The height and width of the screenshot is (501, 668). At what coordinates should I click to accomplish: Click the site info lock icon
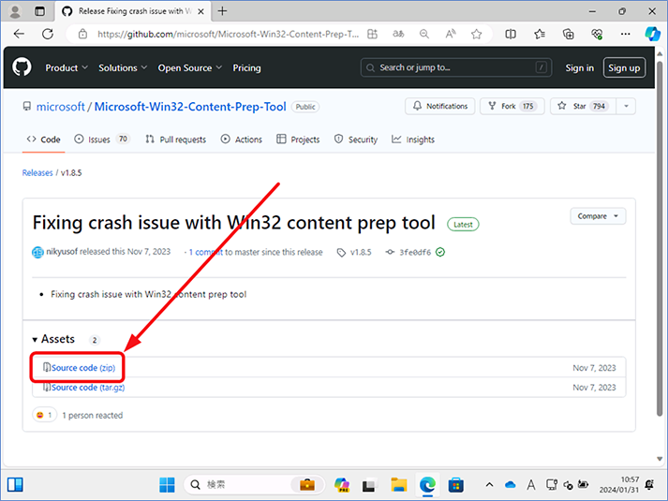point(83,34)
